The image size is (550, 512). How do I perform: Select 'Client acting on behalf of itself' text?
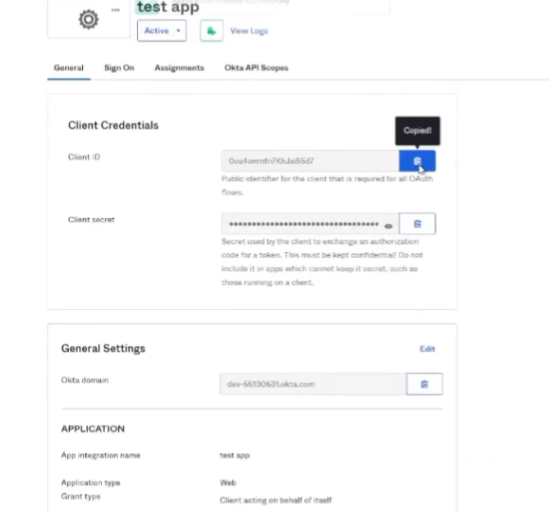[x=276, y=501]
